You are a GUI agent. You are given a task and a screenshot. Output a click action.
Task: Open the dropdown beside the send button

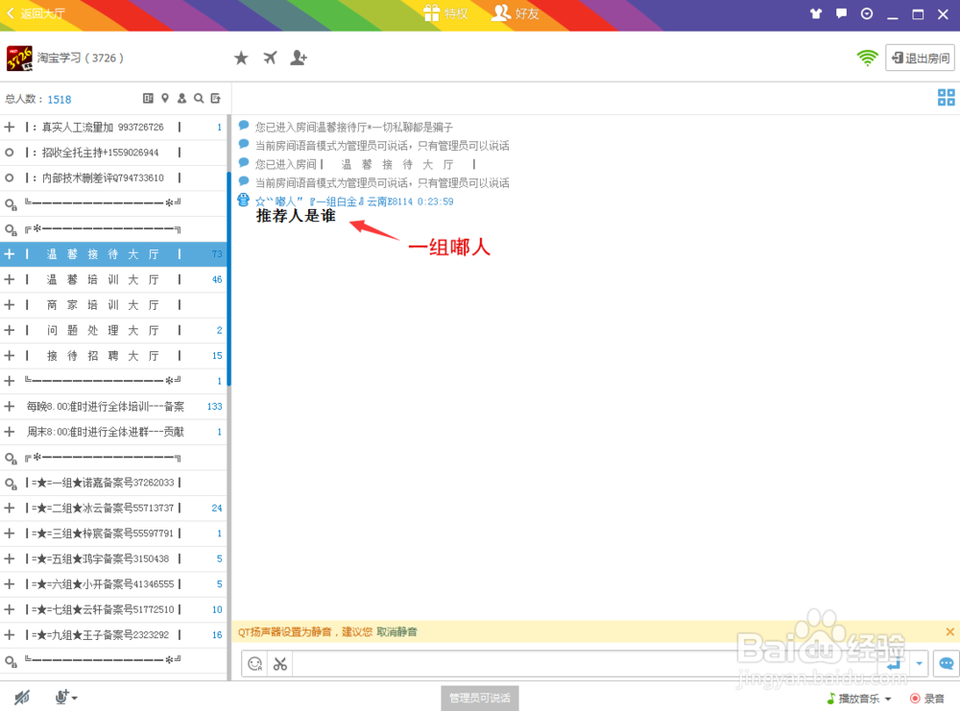tap(919, 663)
